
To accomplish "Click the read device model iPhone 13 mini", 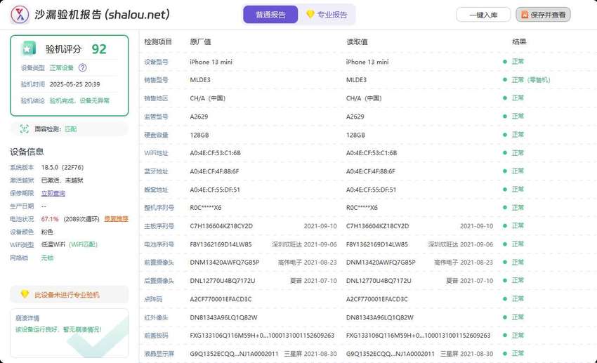I will pos(367,62).
